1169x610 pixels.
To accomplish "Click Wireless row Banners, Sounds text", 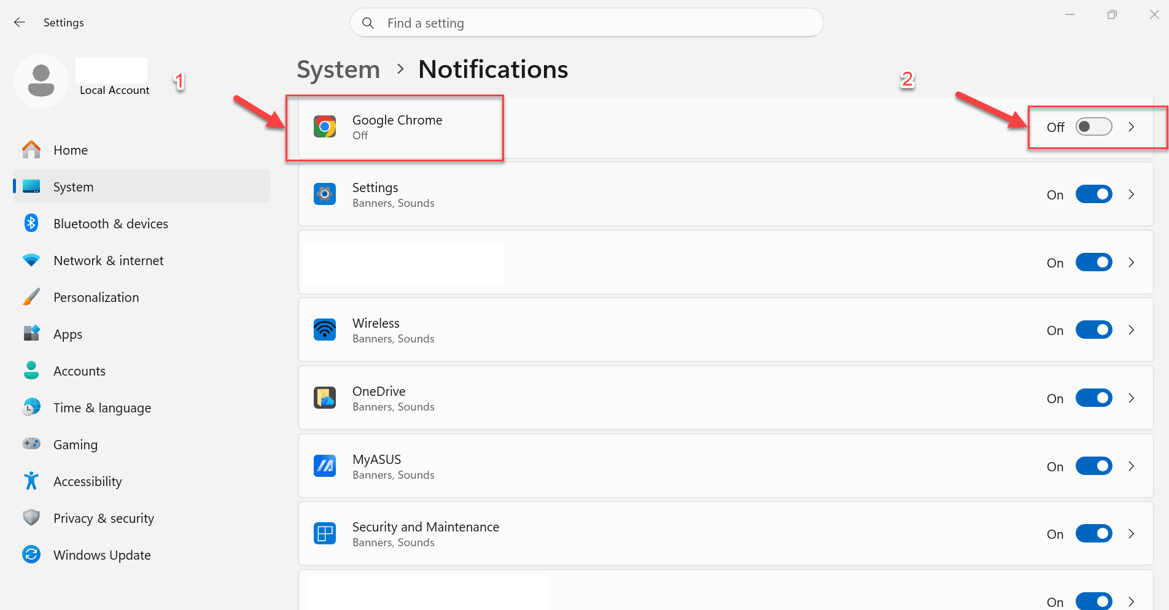I will pyautogui.click(x=394, y=339).
